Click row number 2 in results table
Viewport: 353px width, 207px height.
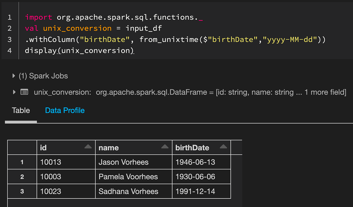22,177
